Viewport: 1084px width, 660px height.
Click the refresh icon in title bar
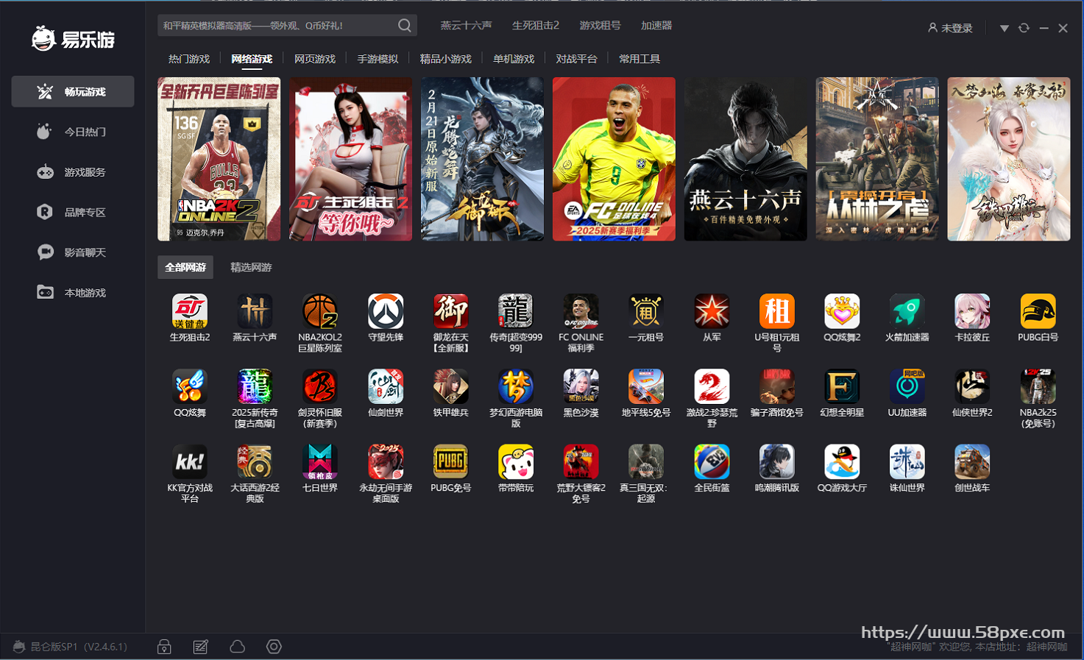(1024, 28)
